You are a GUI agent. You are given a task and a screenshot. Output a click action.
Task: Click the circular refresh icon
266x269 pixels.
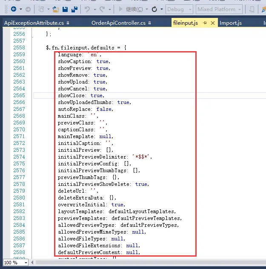pyautogui.click(x=154, y=9)
